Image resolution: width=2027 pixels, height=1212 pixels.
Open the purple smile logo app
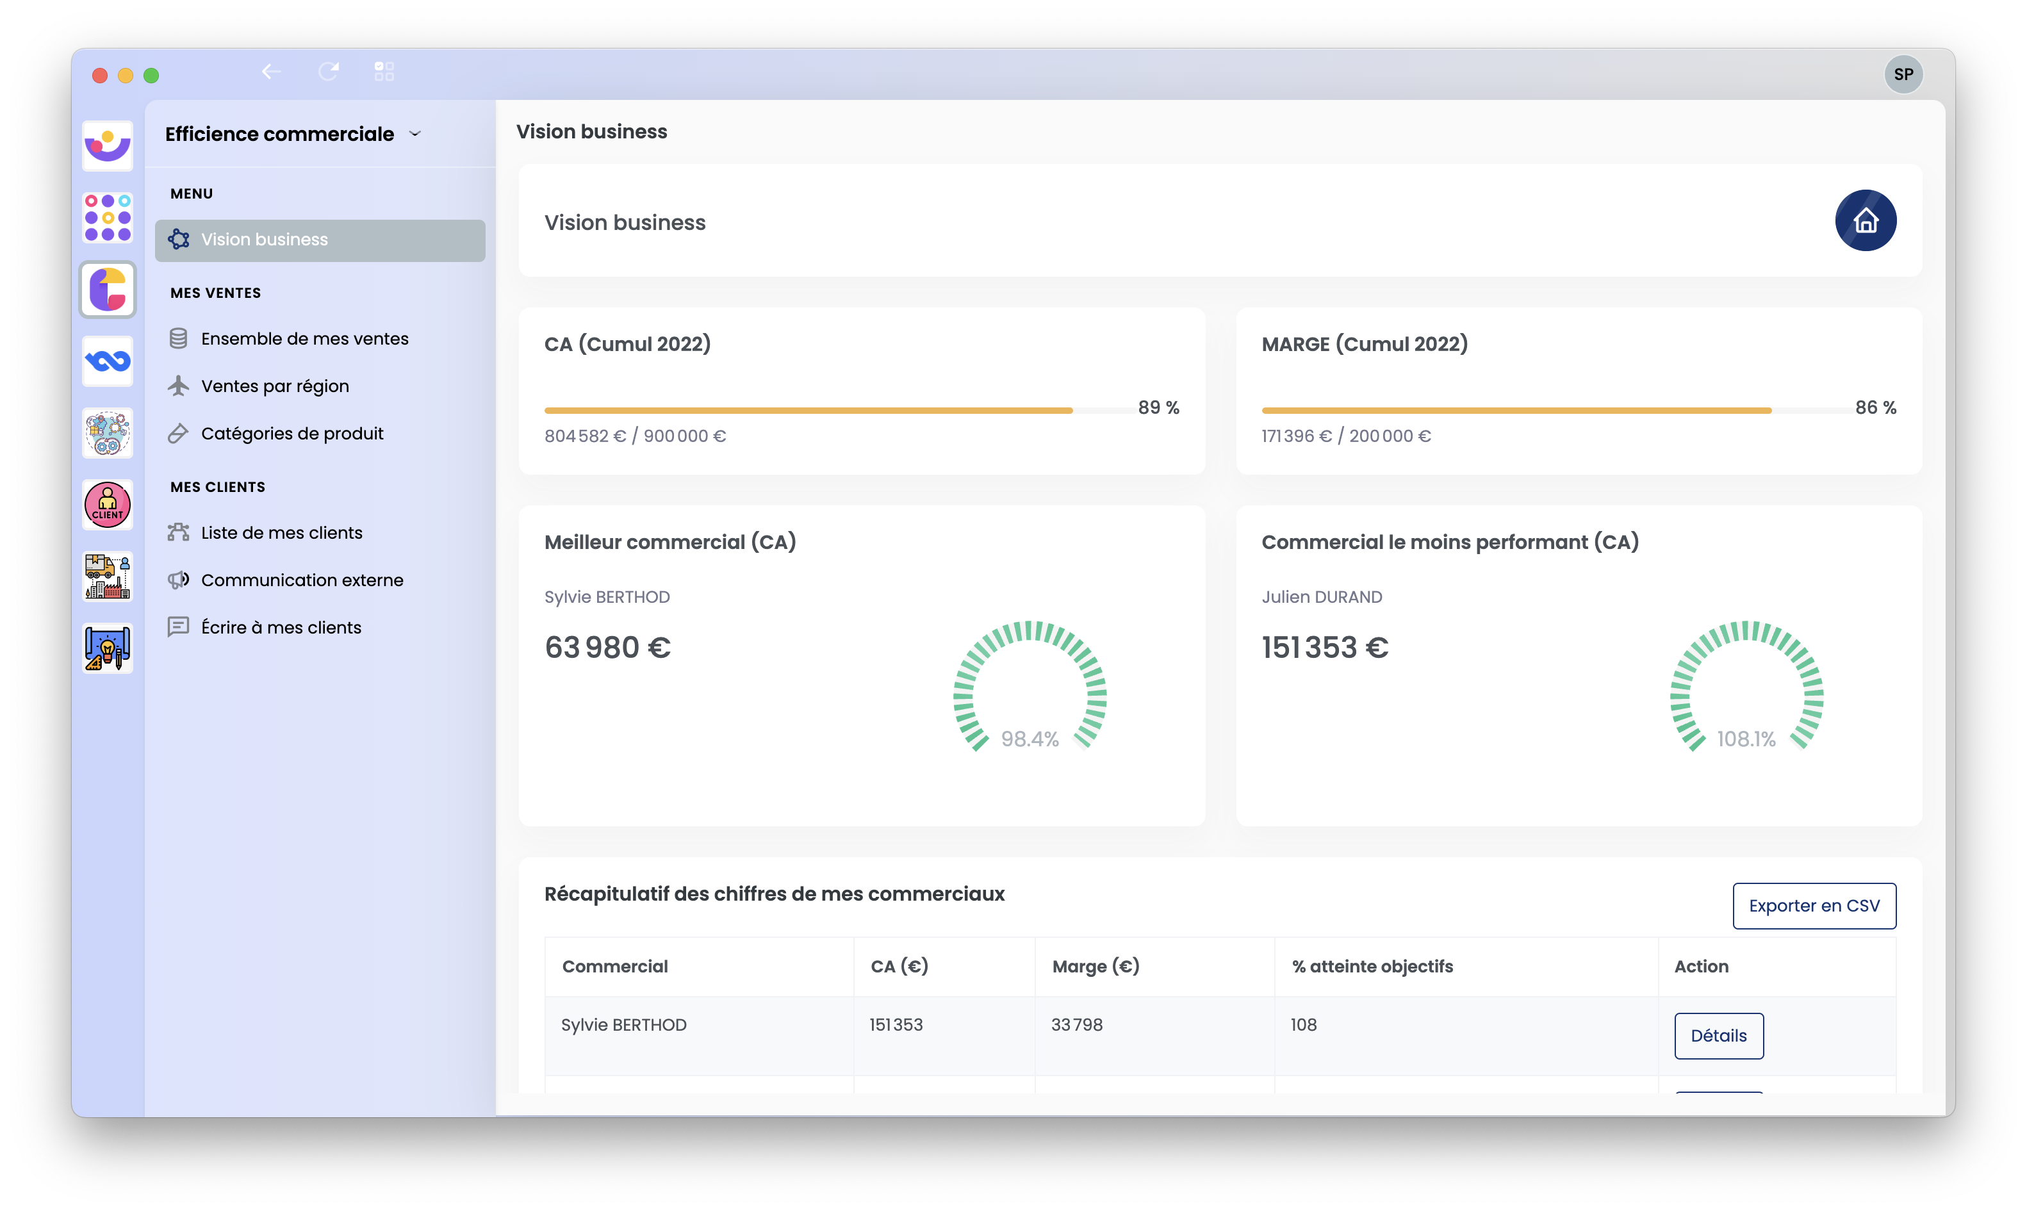pos(108,146)
